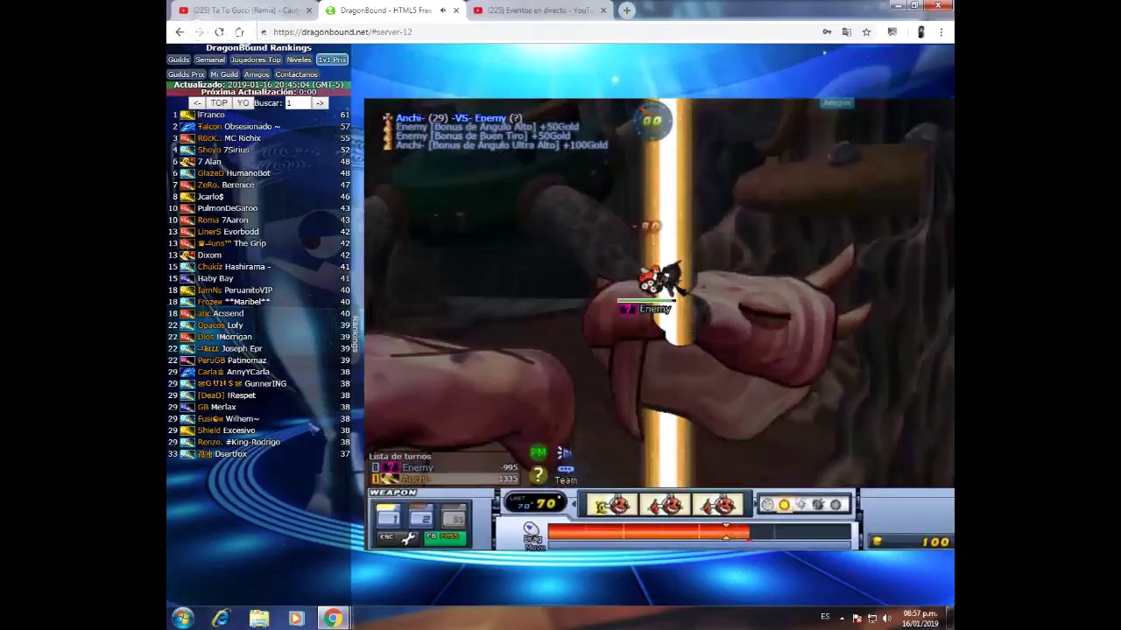Viewport: 1121px width, 630px height.
Task: Switch to Eventos en directo YouTube tab
Action: click(540, 10)
